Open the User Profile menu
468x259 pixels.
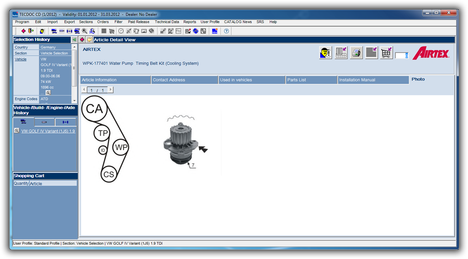pyautogui.click(x=210, y=22)
